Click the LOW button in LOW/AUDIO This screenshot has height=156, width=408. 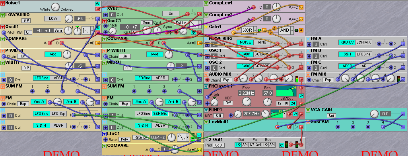point(52,18)
